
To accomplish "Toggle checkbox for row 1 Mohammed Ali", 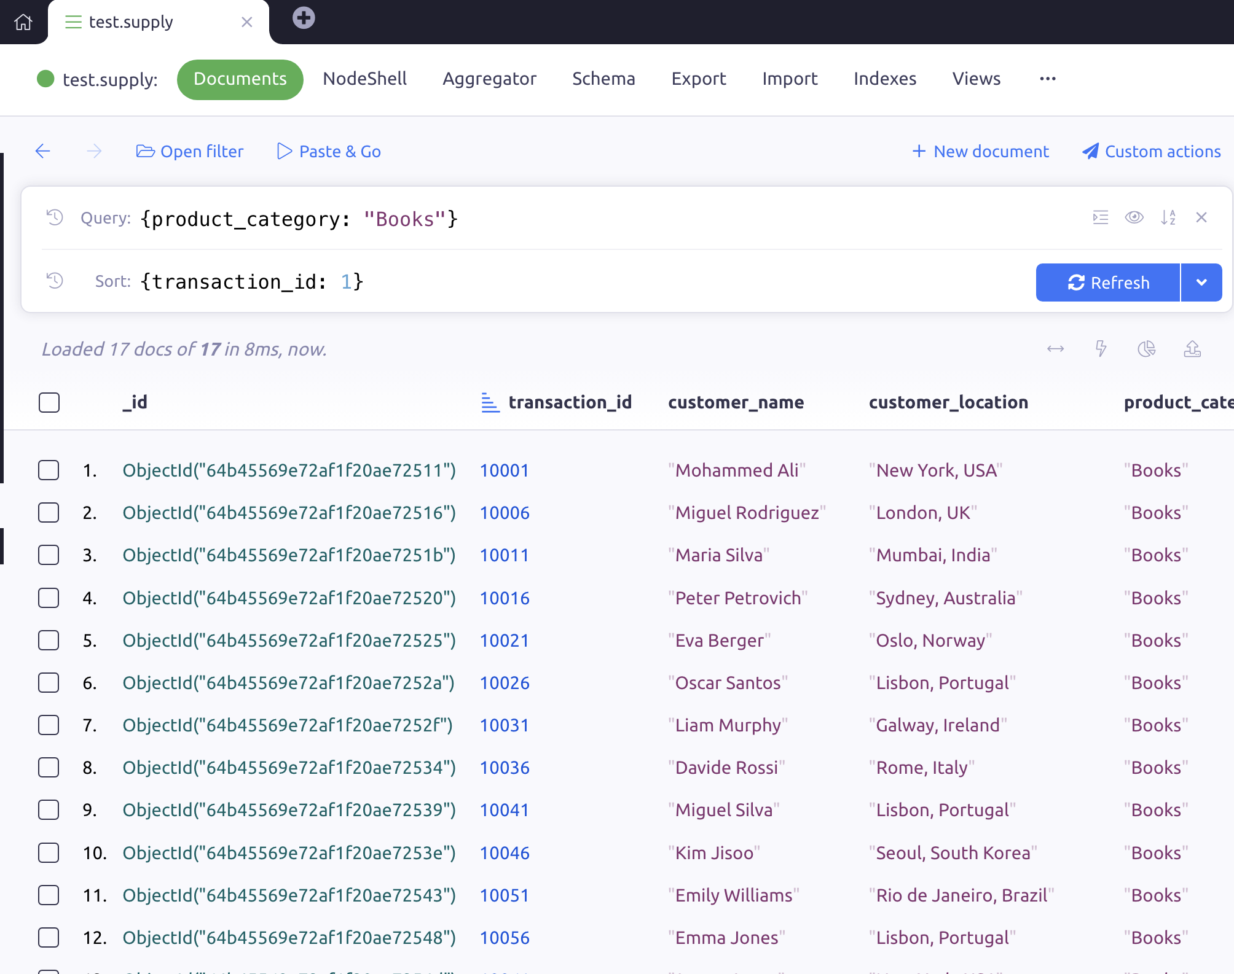I will point(49,469).
